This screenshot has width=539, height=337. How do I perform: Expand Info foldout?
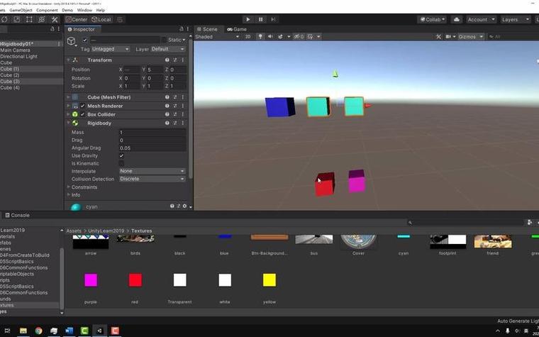point(68,194)
